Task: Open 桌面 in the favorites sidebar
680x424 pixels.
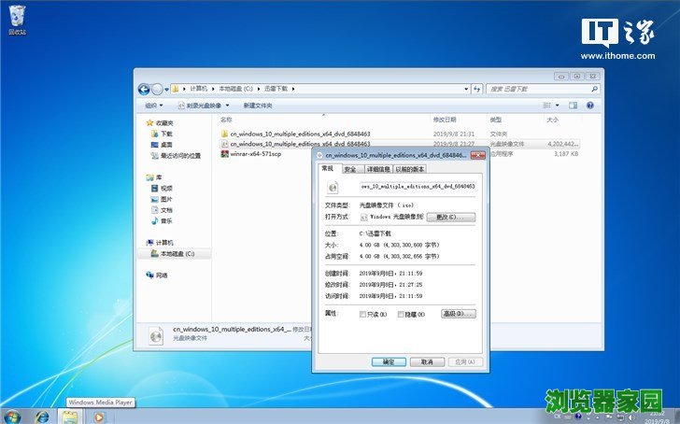Action: click(x=166, y=145)
